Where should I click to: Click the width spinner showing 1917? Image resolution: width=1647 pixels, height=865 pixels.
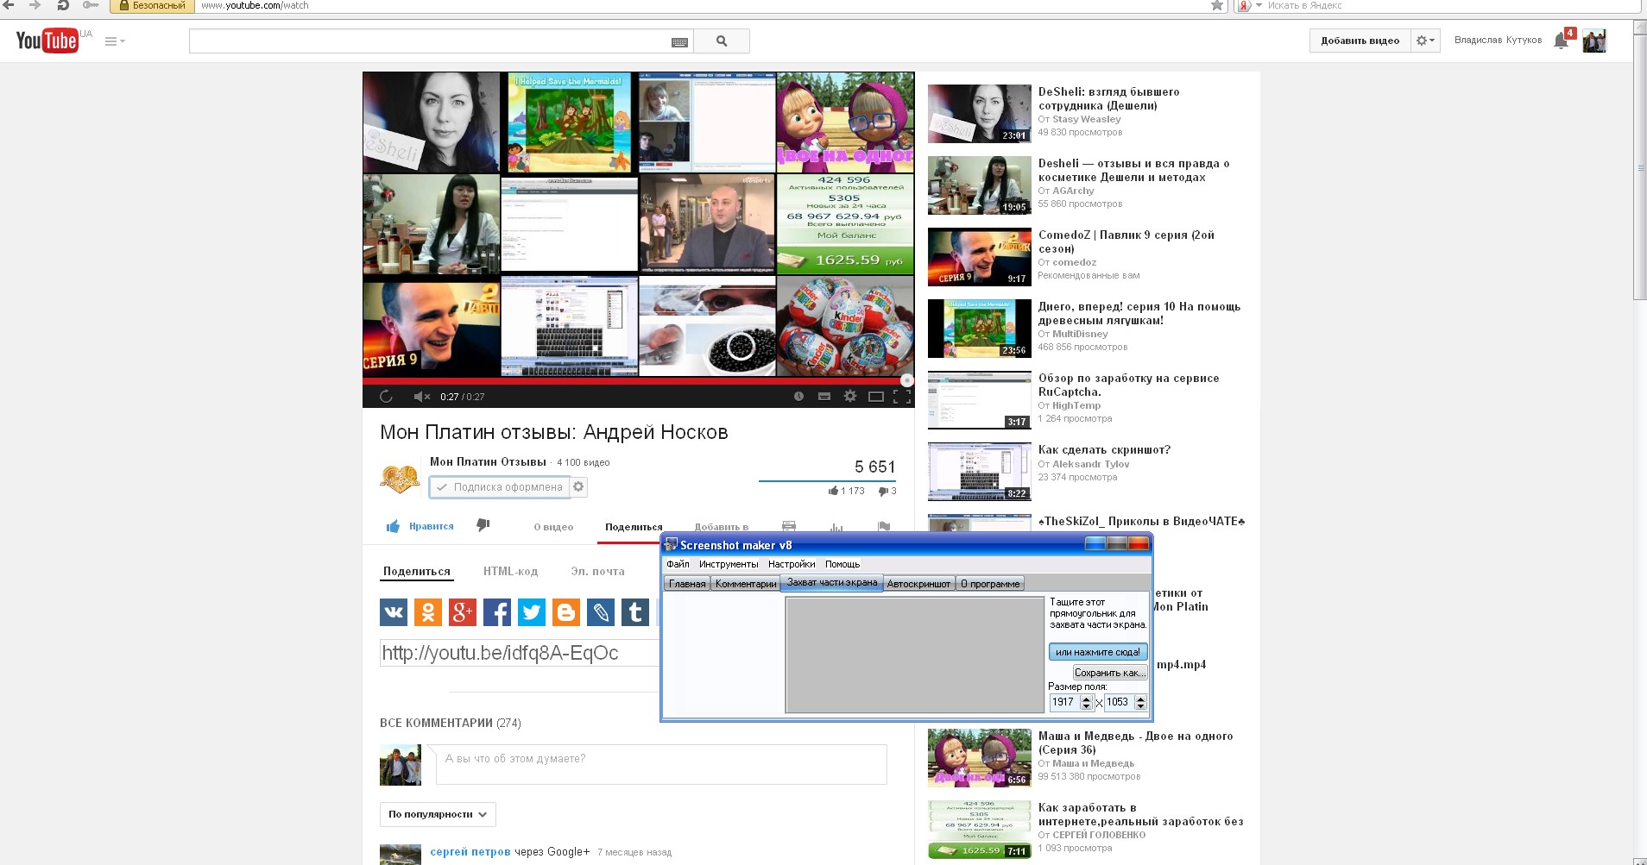point(1071,702)
